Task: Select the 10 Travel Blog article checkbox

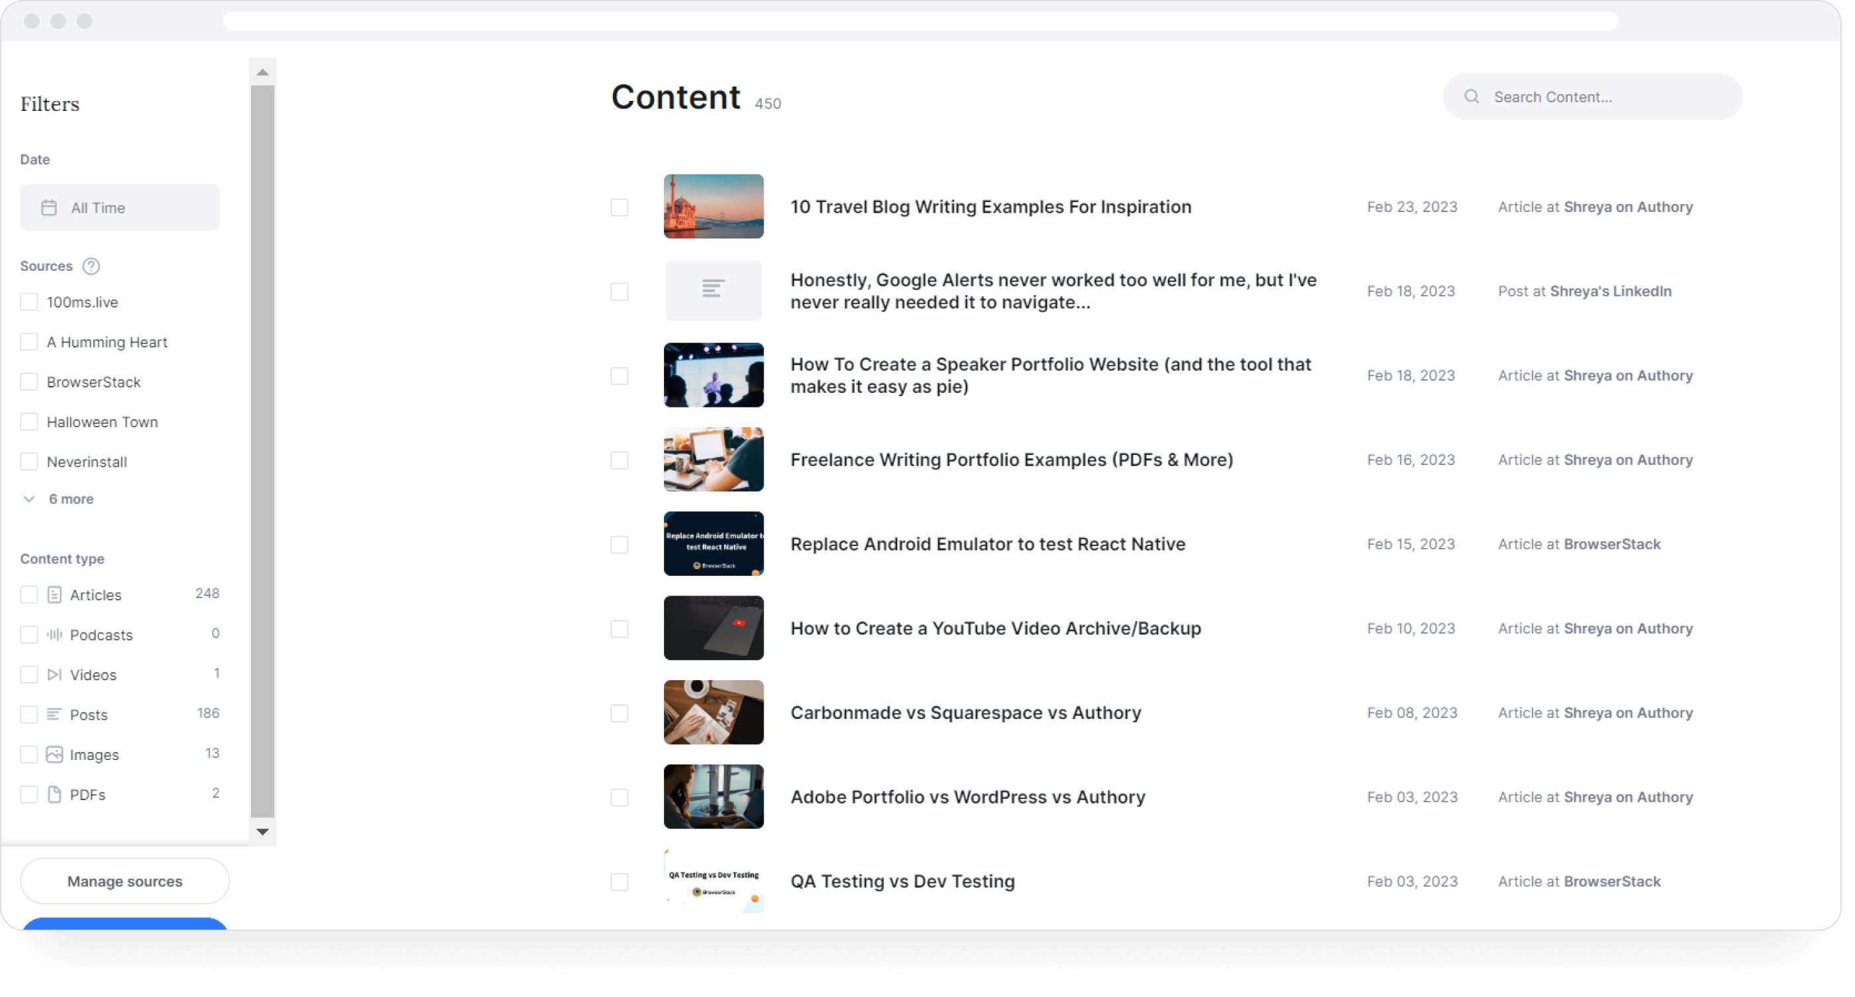Action: (x=619, y=207)
